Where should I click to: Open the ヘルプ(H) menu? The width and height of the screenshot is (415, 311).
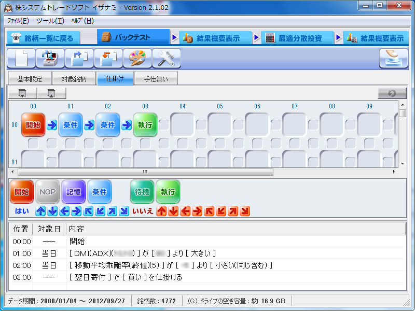tap(82, 21)
